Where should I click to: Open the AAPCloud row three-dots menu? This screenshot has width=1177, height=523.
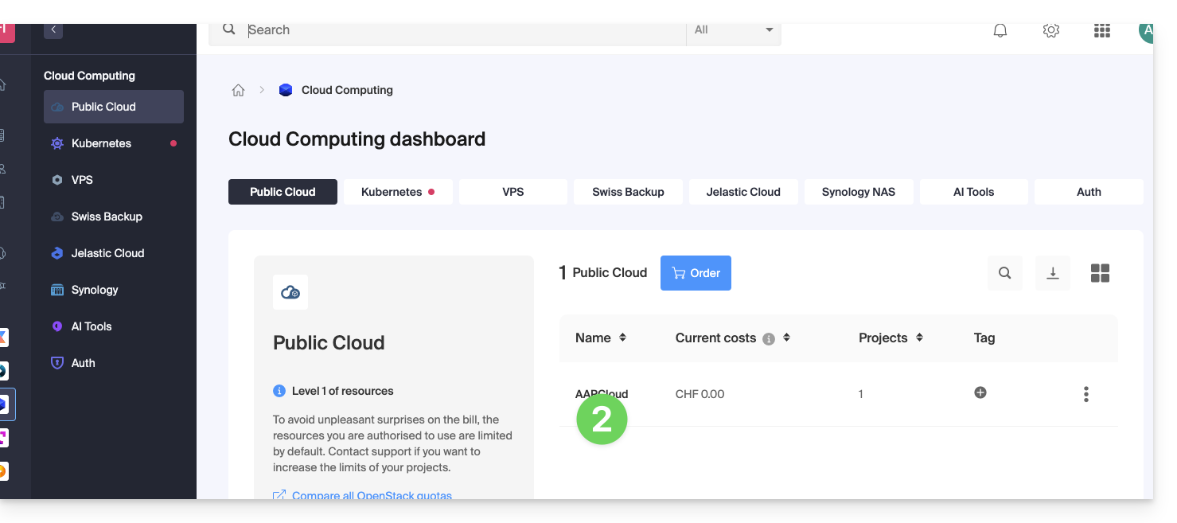[1085, 394]
